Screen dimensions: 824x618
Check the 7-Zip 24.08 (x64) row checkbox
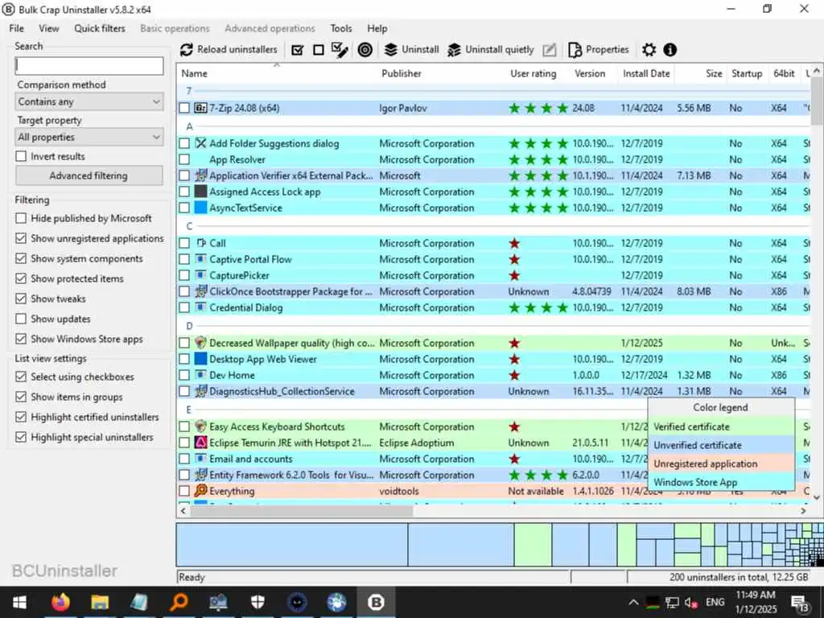184,109
